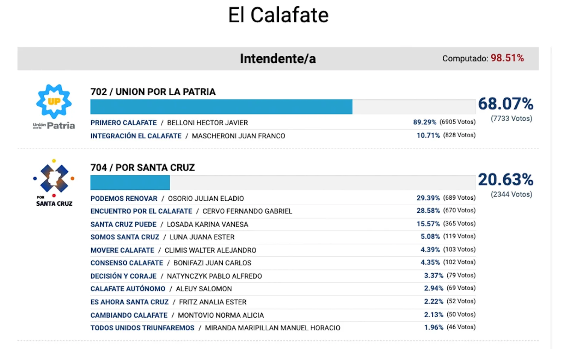This screenshot has height=349, width=564.
Task: Click the ES AHORA SANTA CRUZ link
Action: pyautogui.click(x=129, y=302)
